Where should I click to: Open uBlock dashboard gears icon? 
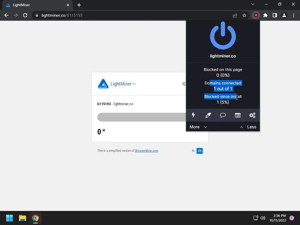252,115
